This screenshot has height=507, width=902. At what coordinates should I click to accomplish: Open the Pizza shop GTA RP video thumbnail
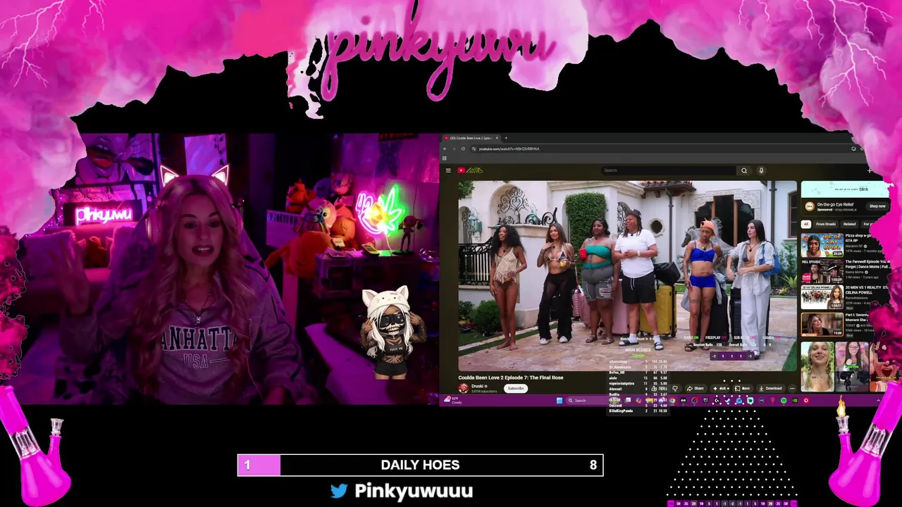822,244
